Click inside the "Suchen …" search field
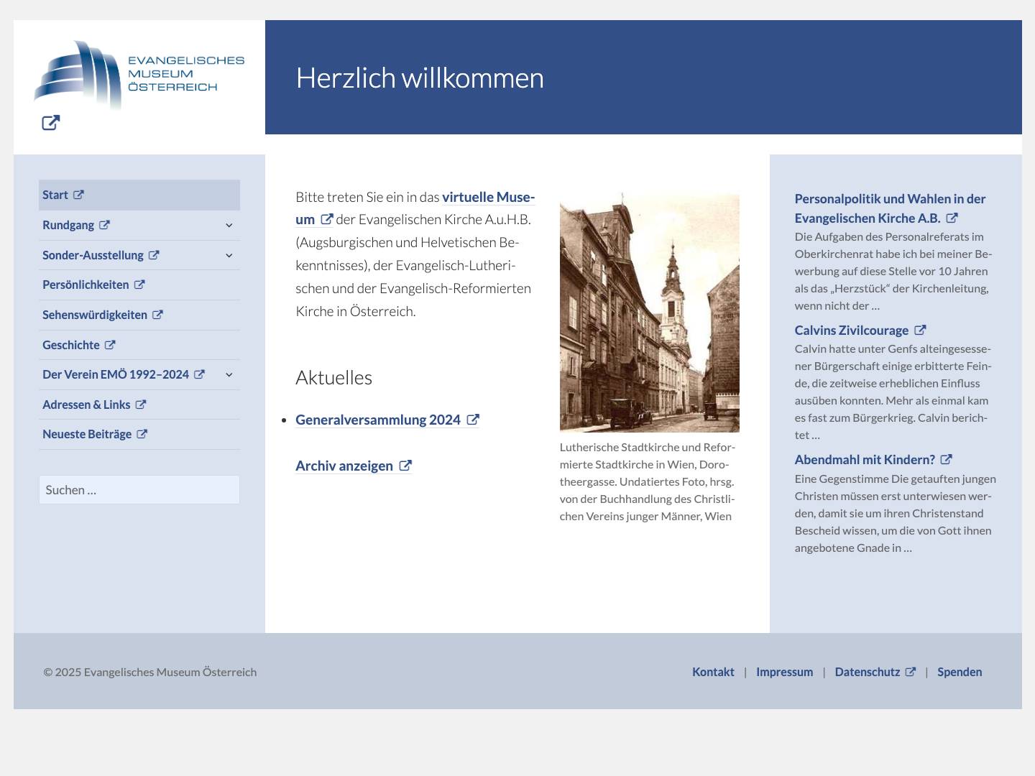 pyautogui.click(x=139, y=489)
